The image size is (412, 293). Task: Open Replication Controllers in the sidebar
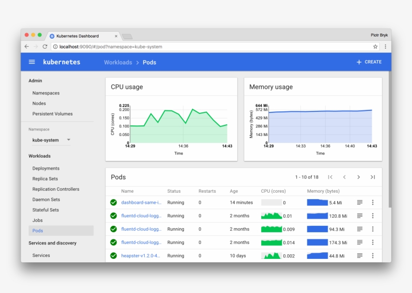(56, 189)
